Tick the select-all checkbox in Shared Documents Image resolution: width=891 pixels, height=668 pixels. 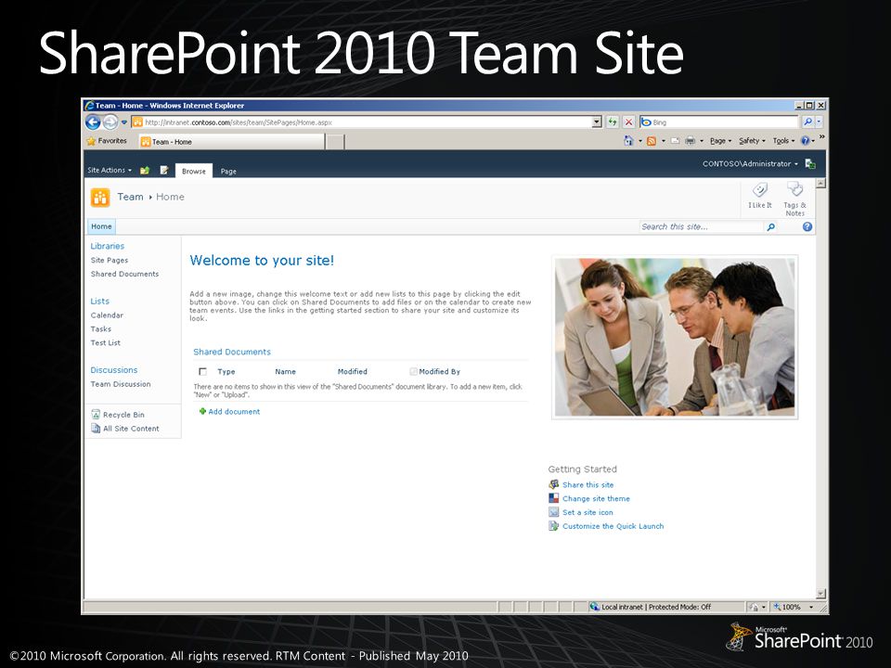pyautogui.click(x=202, y=371)
